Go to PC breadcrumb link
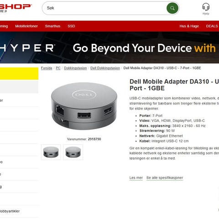The height and width of the screenshot is (219, 219). (x=58, y=68)
